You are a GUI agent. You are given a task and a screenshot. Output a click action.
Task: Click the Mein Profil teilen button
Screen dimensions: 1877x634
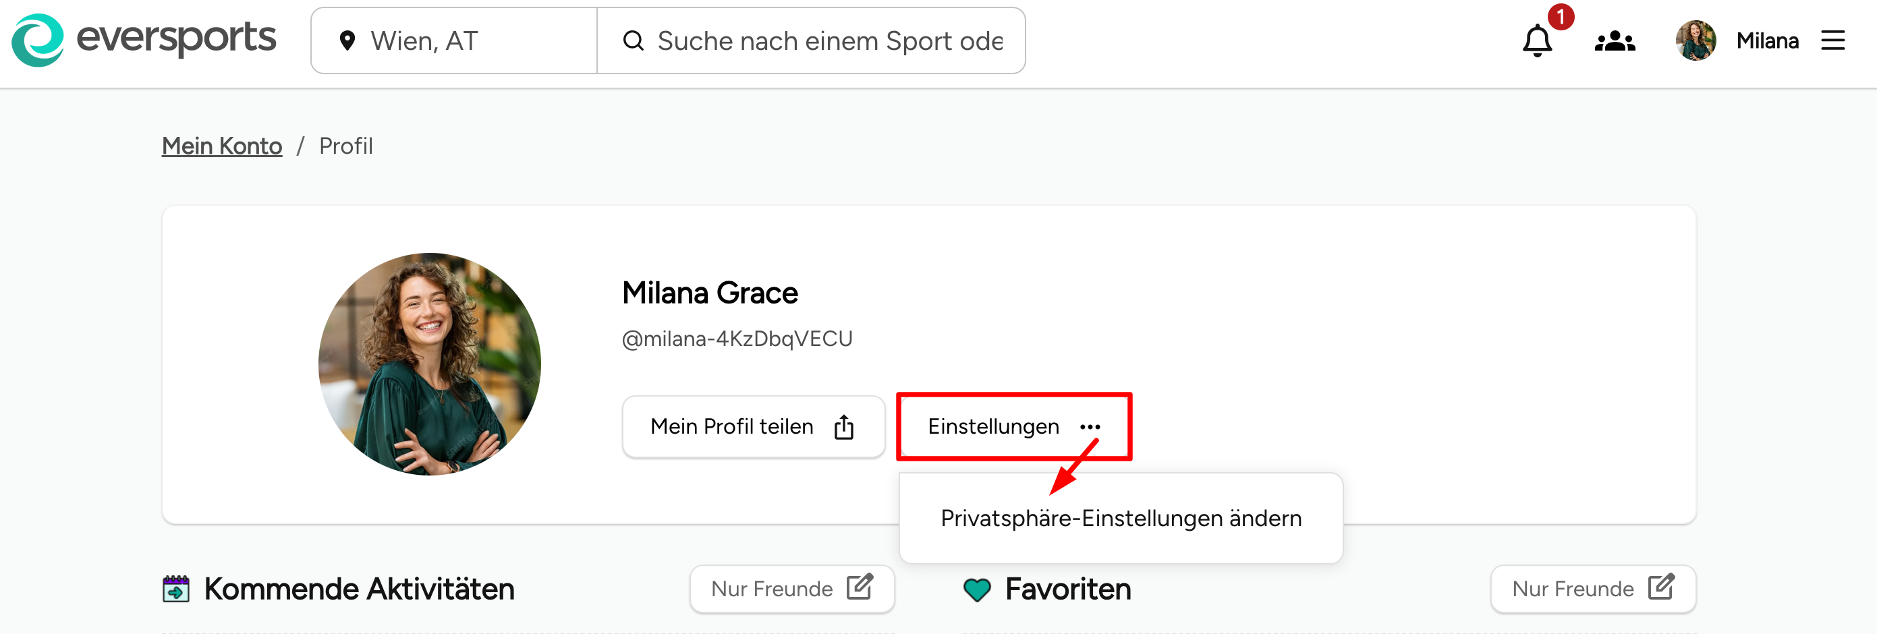click(754, 427)
